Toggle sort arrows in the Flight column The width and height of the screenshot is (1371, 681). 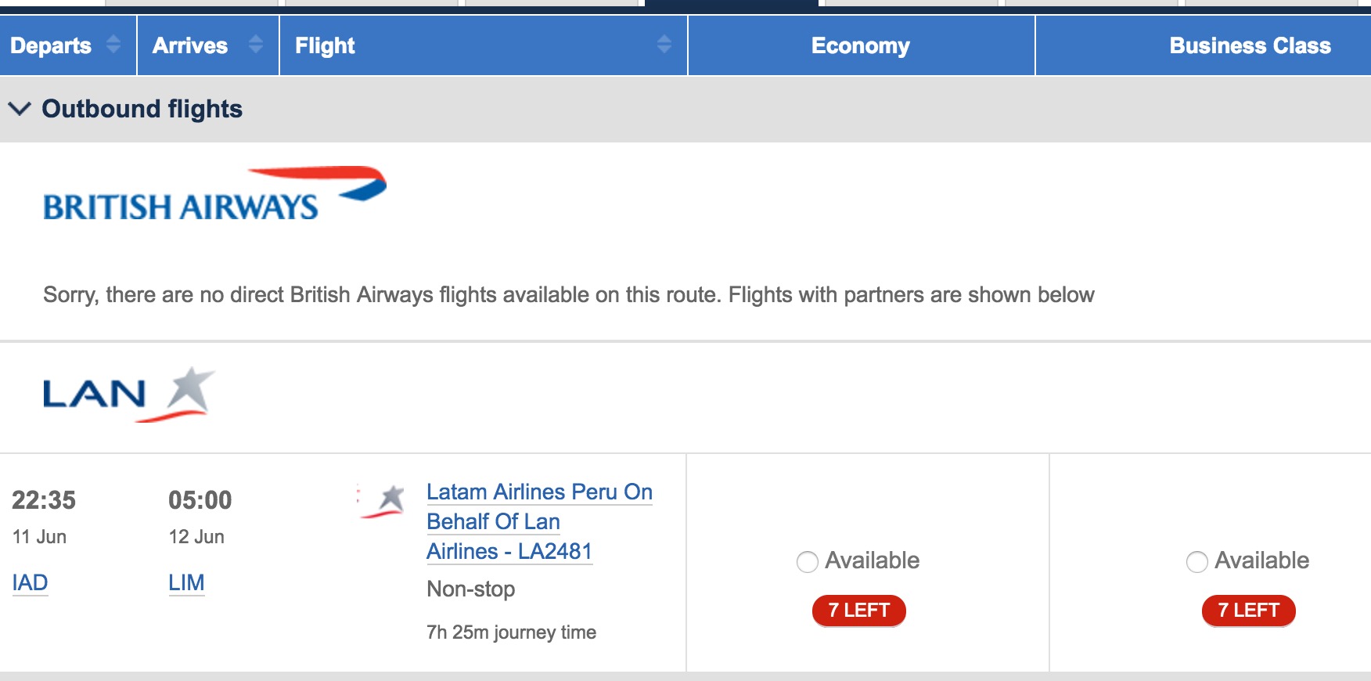(664, 45)
